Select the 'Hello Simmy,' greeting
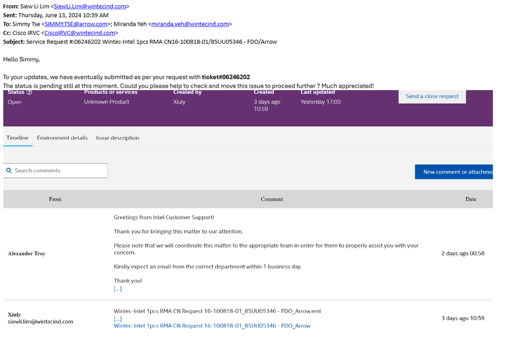The width and height of the screenshot is (516, 339). (21, 59)
